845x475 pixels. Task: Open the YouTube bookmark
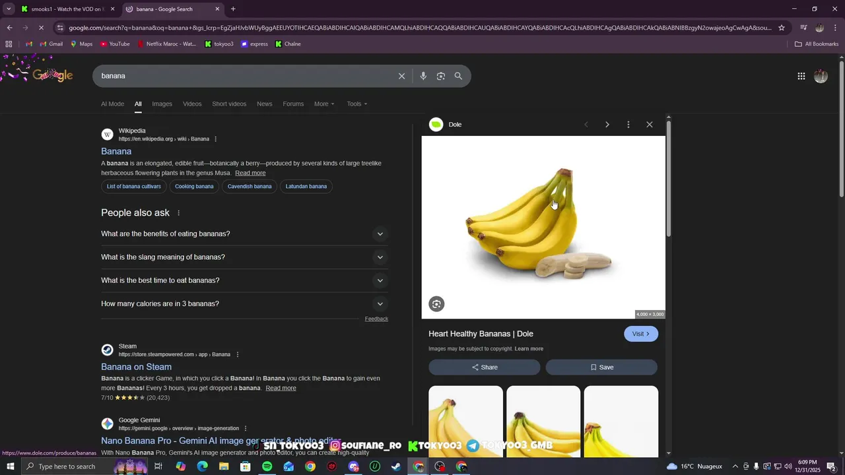coord(115,44)
